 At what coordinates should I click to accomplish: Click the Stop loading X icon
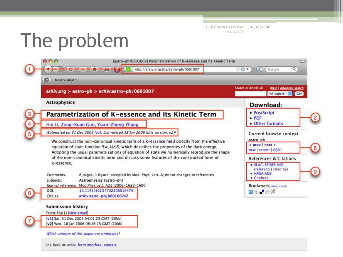tap(83, 69)
